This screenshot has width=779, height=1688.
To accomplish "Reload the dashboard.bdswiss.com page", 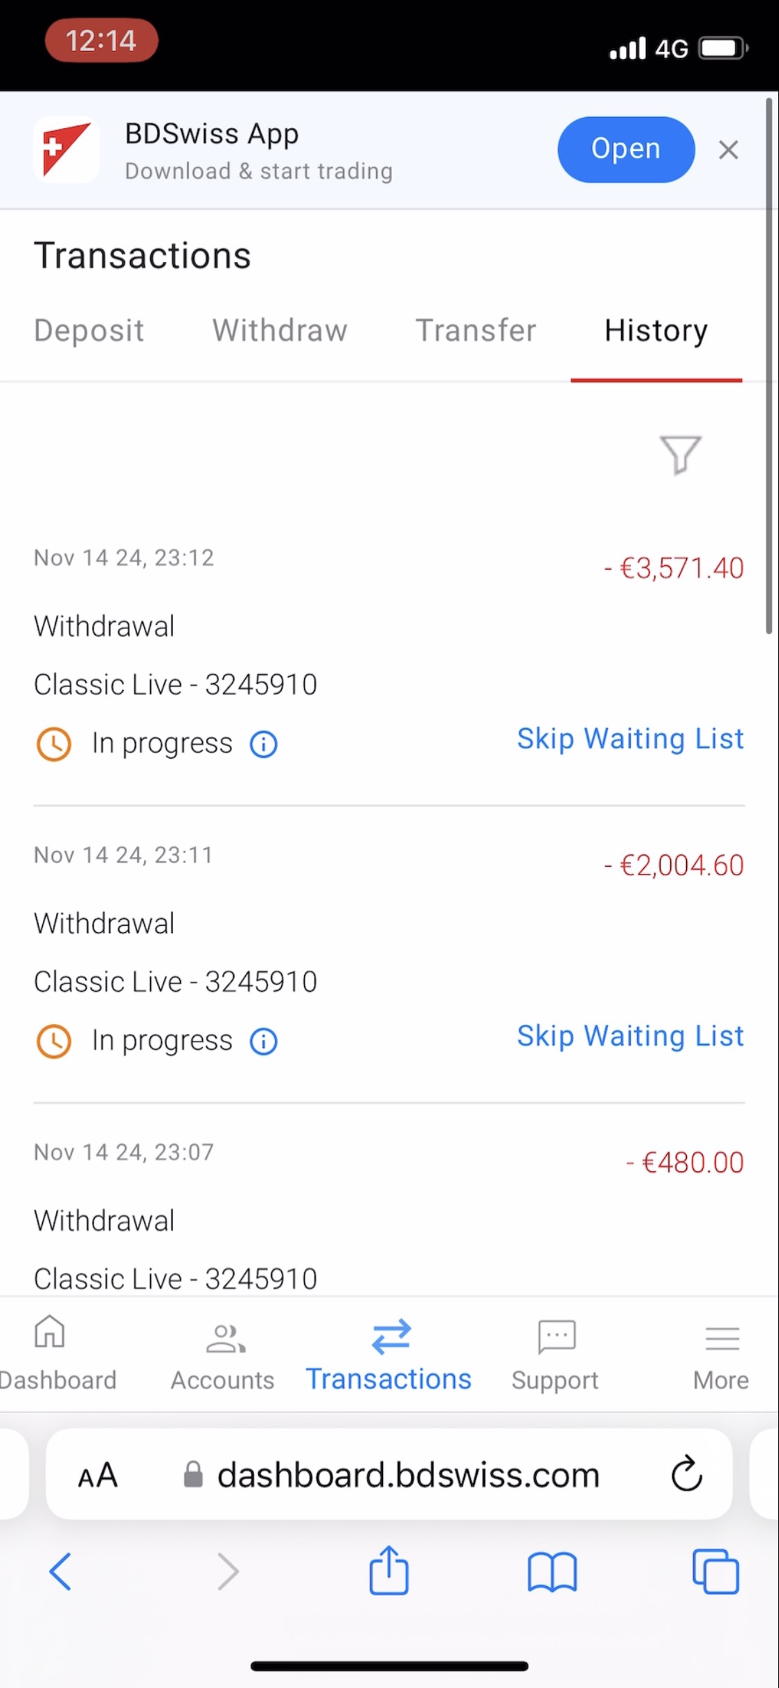I will [686, 1474].
